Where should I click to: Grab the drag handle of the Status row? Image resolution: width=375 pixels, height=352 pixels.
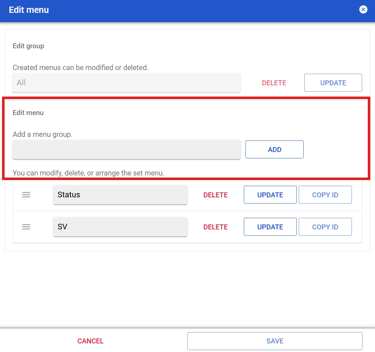26,195
